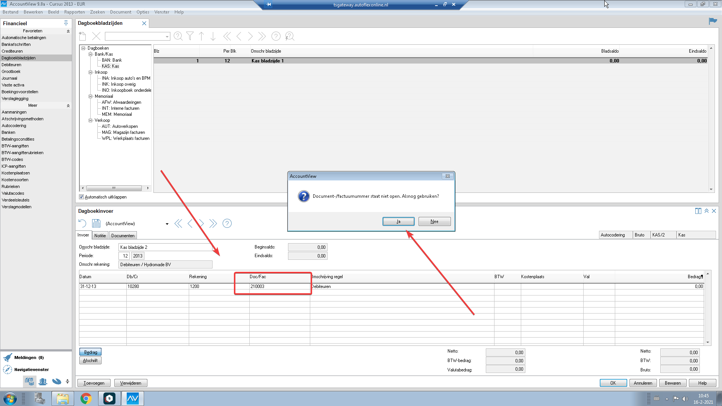Click the blue flag icon top right
Image resolution: width=722 pixels, height=406 pixels.
tap(713, 21)
